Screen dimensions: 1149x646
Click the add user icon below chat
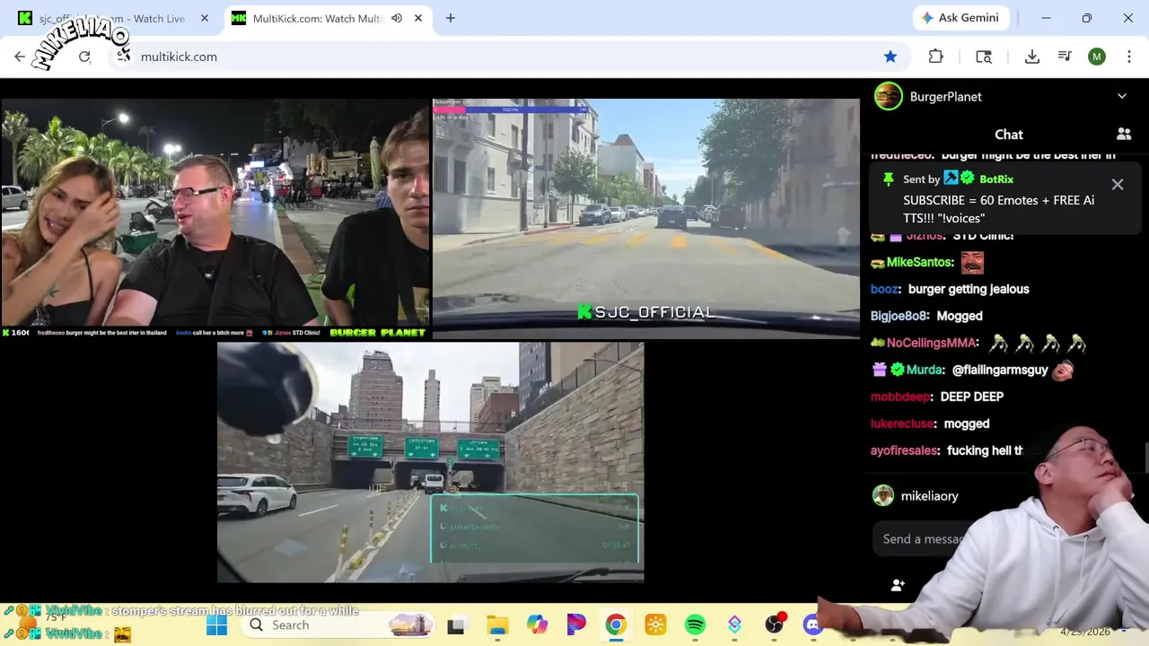pyautogui.click(x=898, y=585)
